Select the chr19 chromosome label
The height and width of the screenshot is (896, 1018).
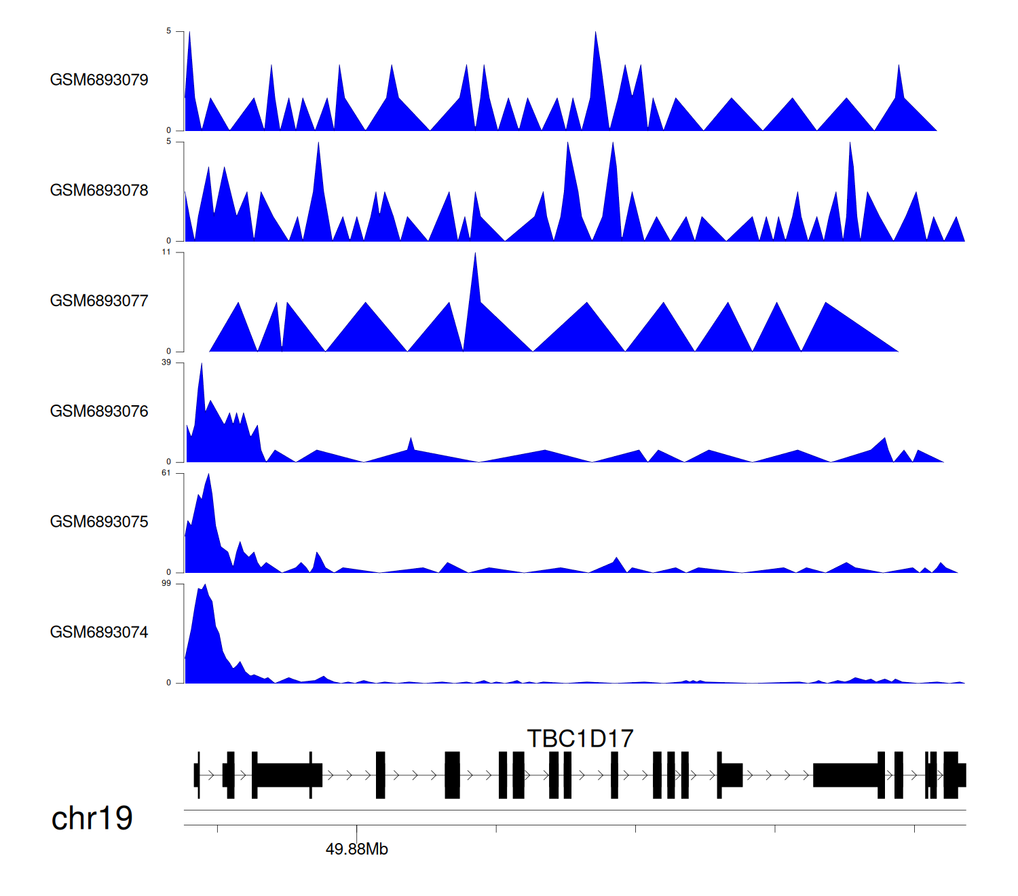(92, 819)
